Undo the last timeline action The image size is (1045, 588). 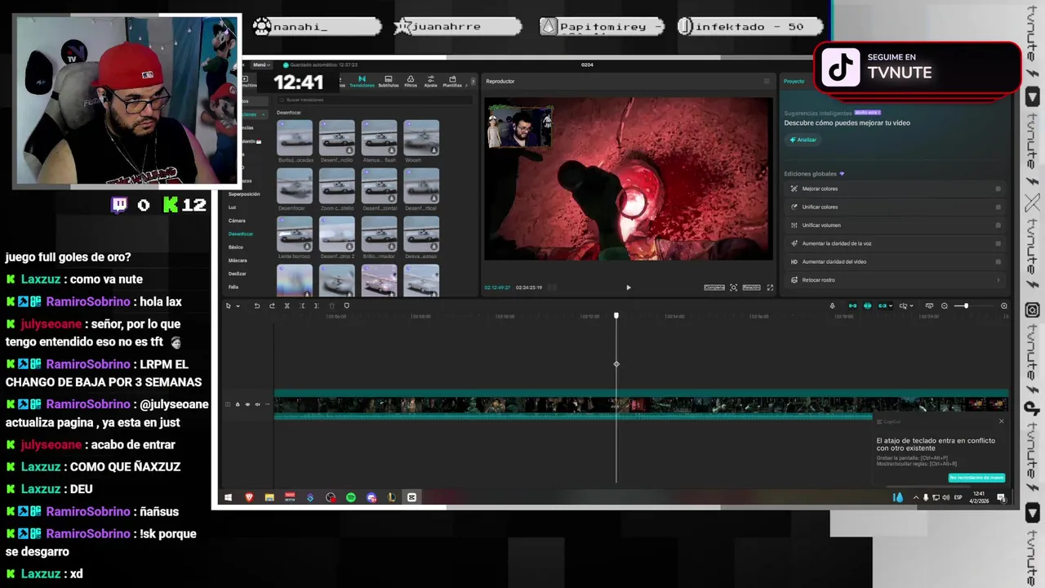[x=257, y=305]
